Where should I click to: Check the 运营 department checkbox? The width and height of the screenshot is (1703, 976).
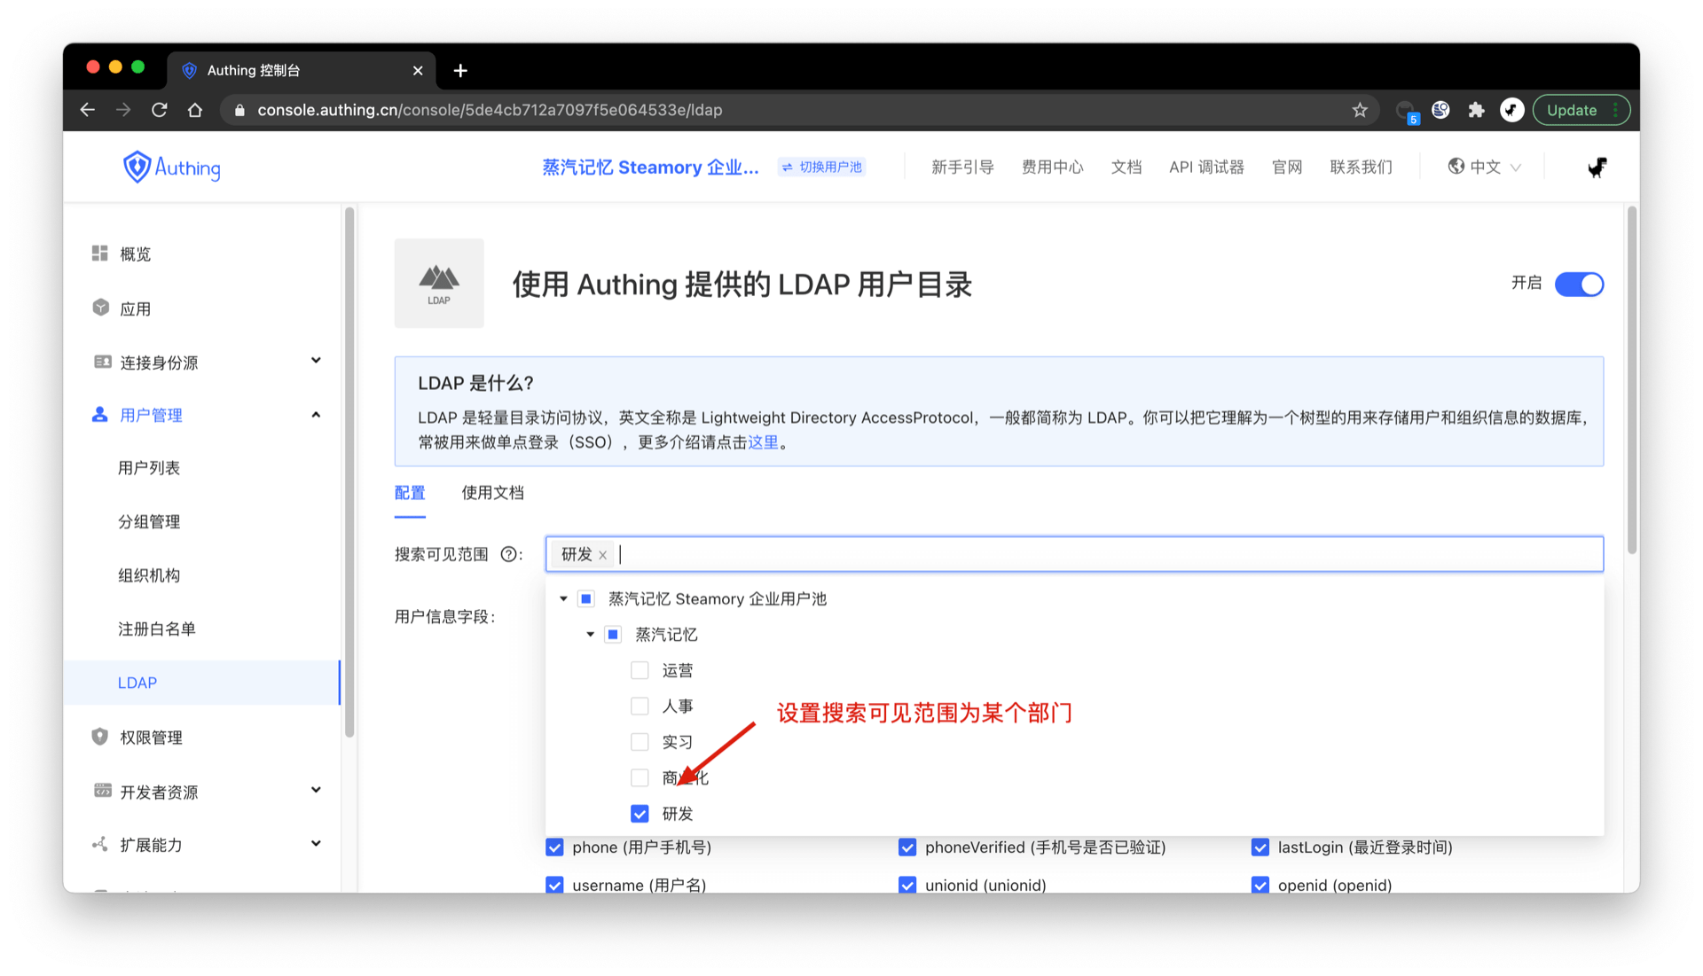pyautogui.click(x=640, y=670)
